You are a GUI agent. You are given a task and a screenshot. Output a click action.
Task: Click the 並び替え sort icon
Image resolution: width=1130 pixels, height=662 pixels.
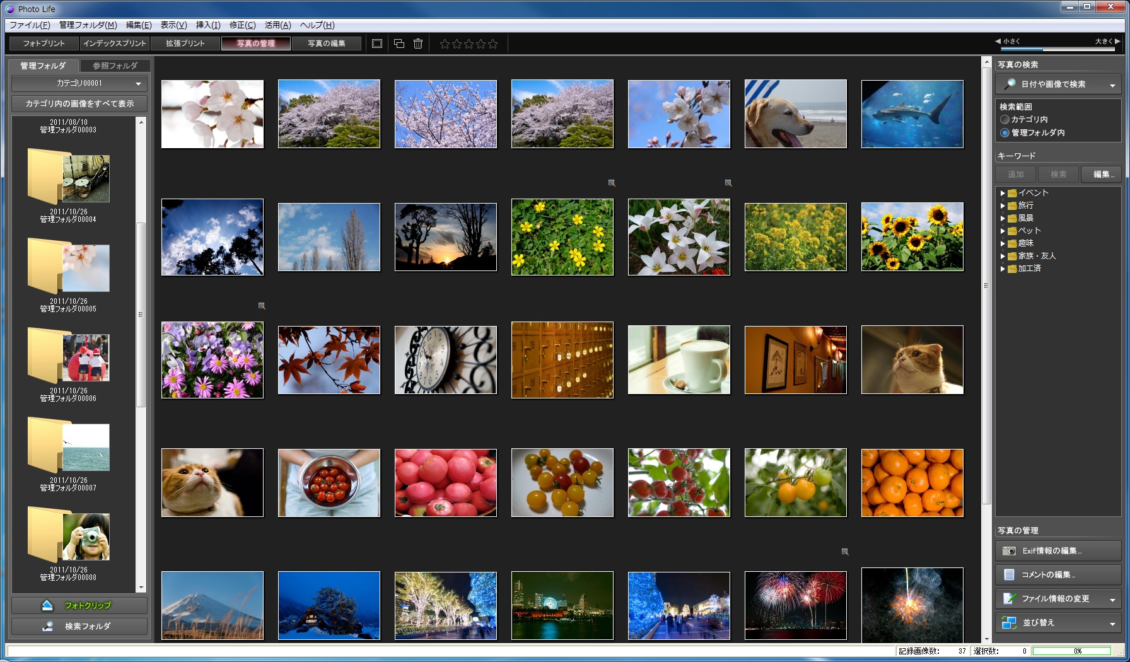pyautogui.click(x=1009, y=622)
